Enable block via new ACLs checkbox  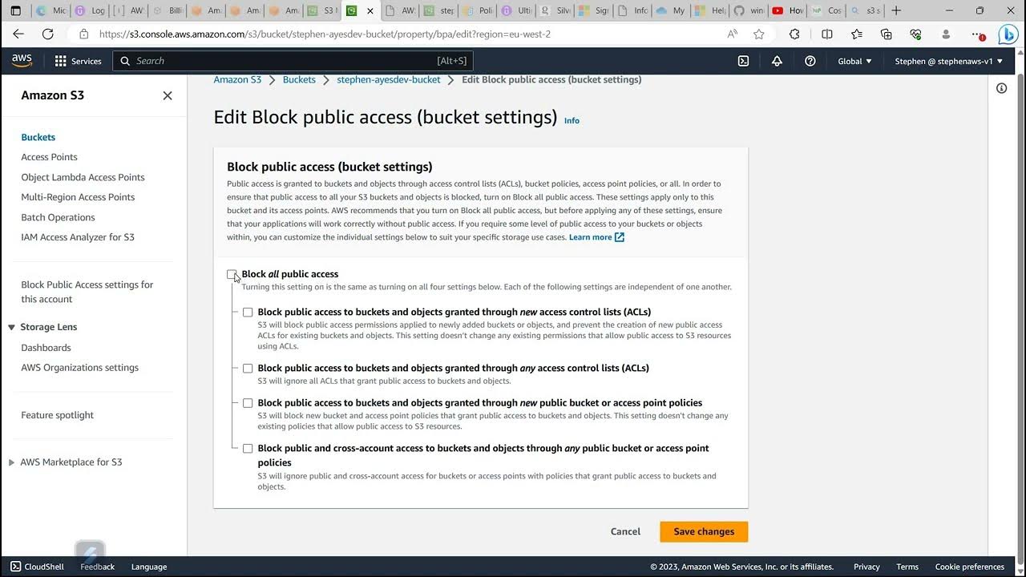click(x=248, y=313)
